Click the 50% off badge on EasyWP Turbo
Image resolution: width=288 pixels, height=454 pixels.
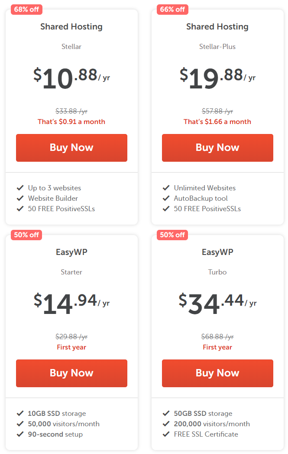click(x=173, y=235)
